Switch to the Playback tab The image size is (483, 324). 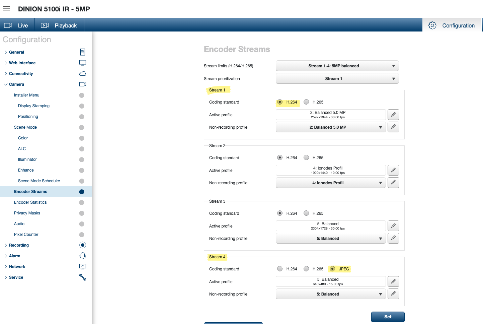click(x=59, y=25)
